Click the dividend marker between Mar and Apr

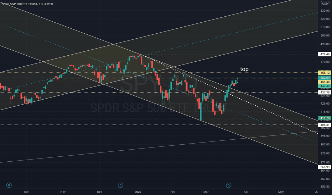coord(229,185)
